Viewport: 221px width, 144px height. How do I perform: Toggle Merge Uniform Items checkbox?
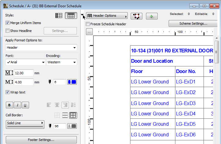click(7, 23)
